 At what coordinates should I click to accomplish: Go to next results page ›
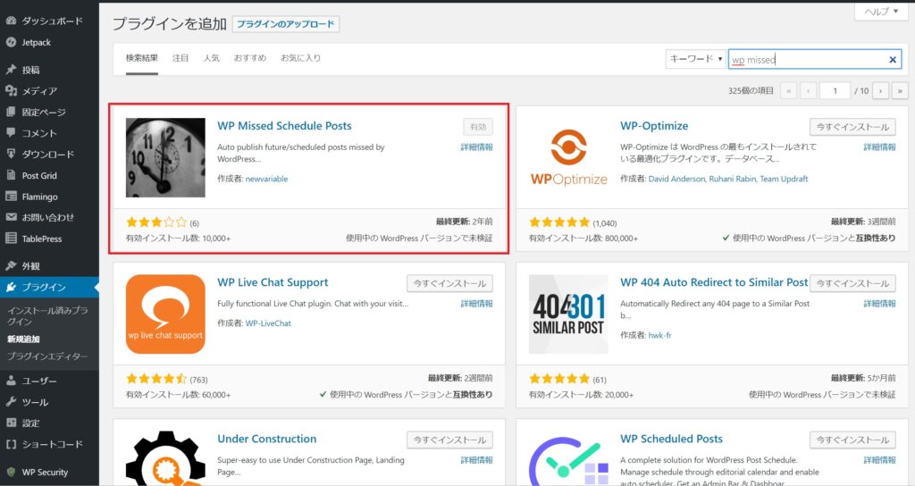[x=880, y=91]
